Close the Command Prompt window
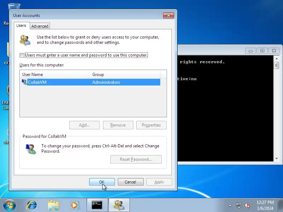 (x=274, y=51)
